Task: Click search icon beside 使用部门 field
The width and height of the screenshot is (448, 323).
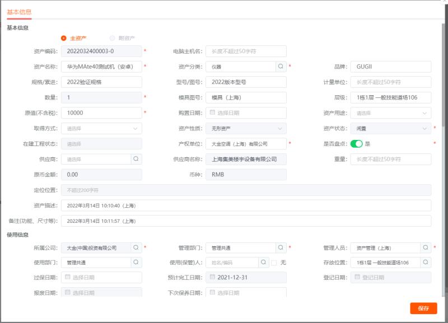Action: pyautogui.click(x=136, y=262)
